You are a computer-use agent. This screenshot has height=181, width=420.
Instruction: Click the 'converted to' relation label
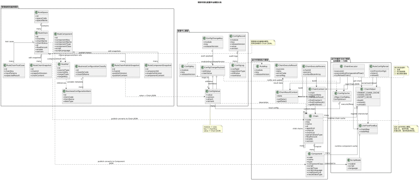[x=330, y=163]
